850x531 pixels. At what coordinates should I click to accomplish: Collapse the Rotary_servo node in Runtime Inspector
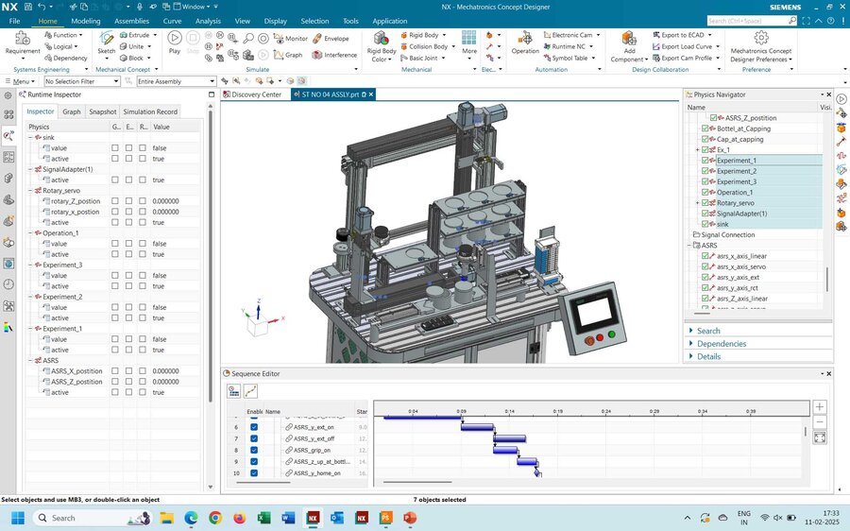tap(31, 190)
